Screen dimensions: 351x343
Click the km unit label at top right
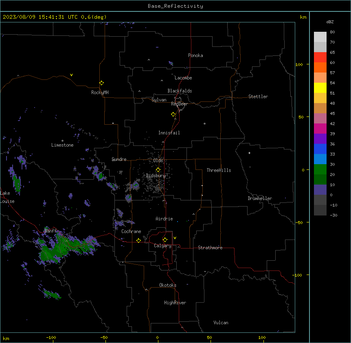click(303, 17)
